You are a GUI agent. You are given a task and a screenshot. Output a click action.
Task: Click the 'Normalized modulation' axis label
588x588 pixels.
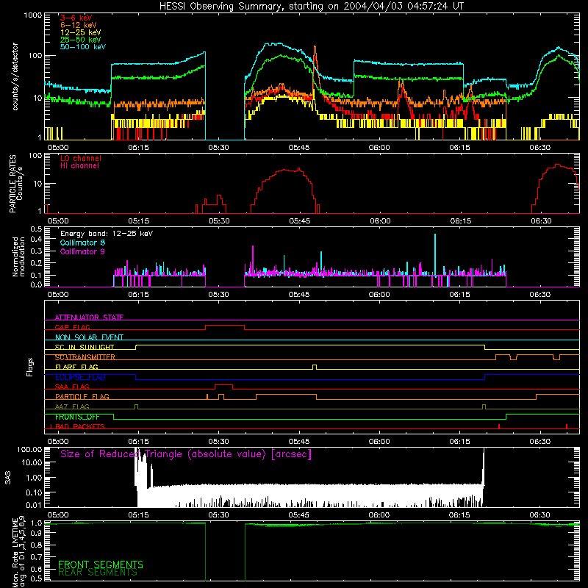18,257
